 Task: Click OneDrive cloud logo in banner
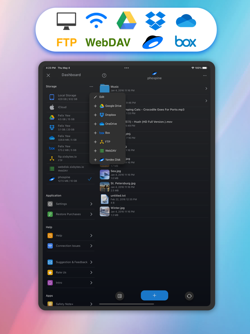186,21
